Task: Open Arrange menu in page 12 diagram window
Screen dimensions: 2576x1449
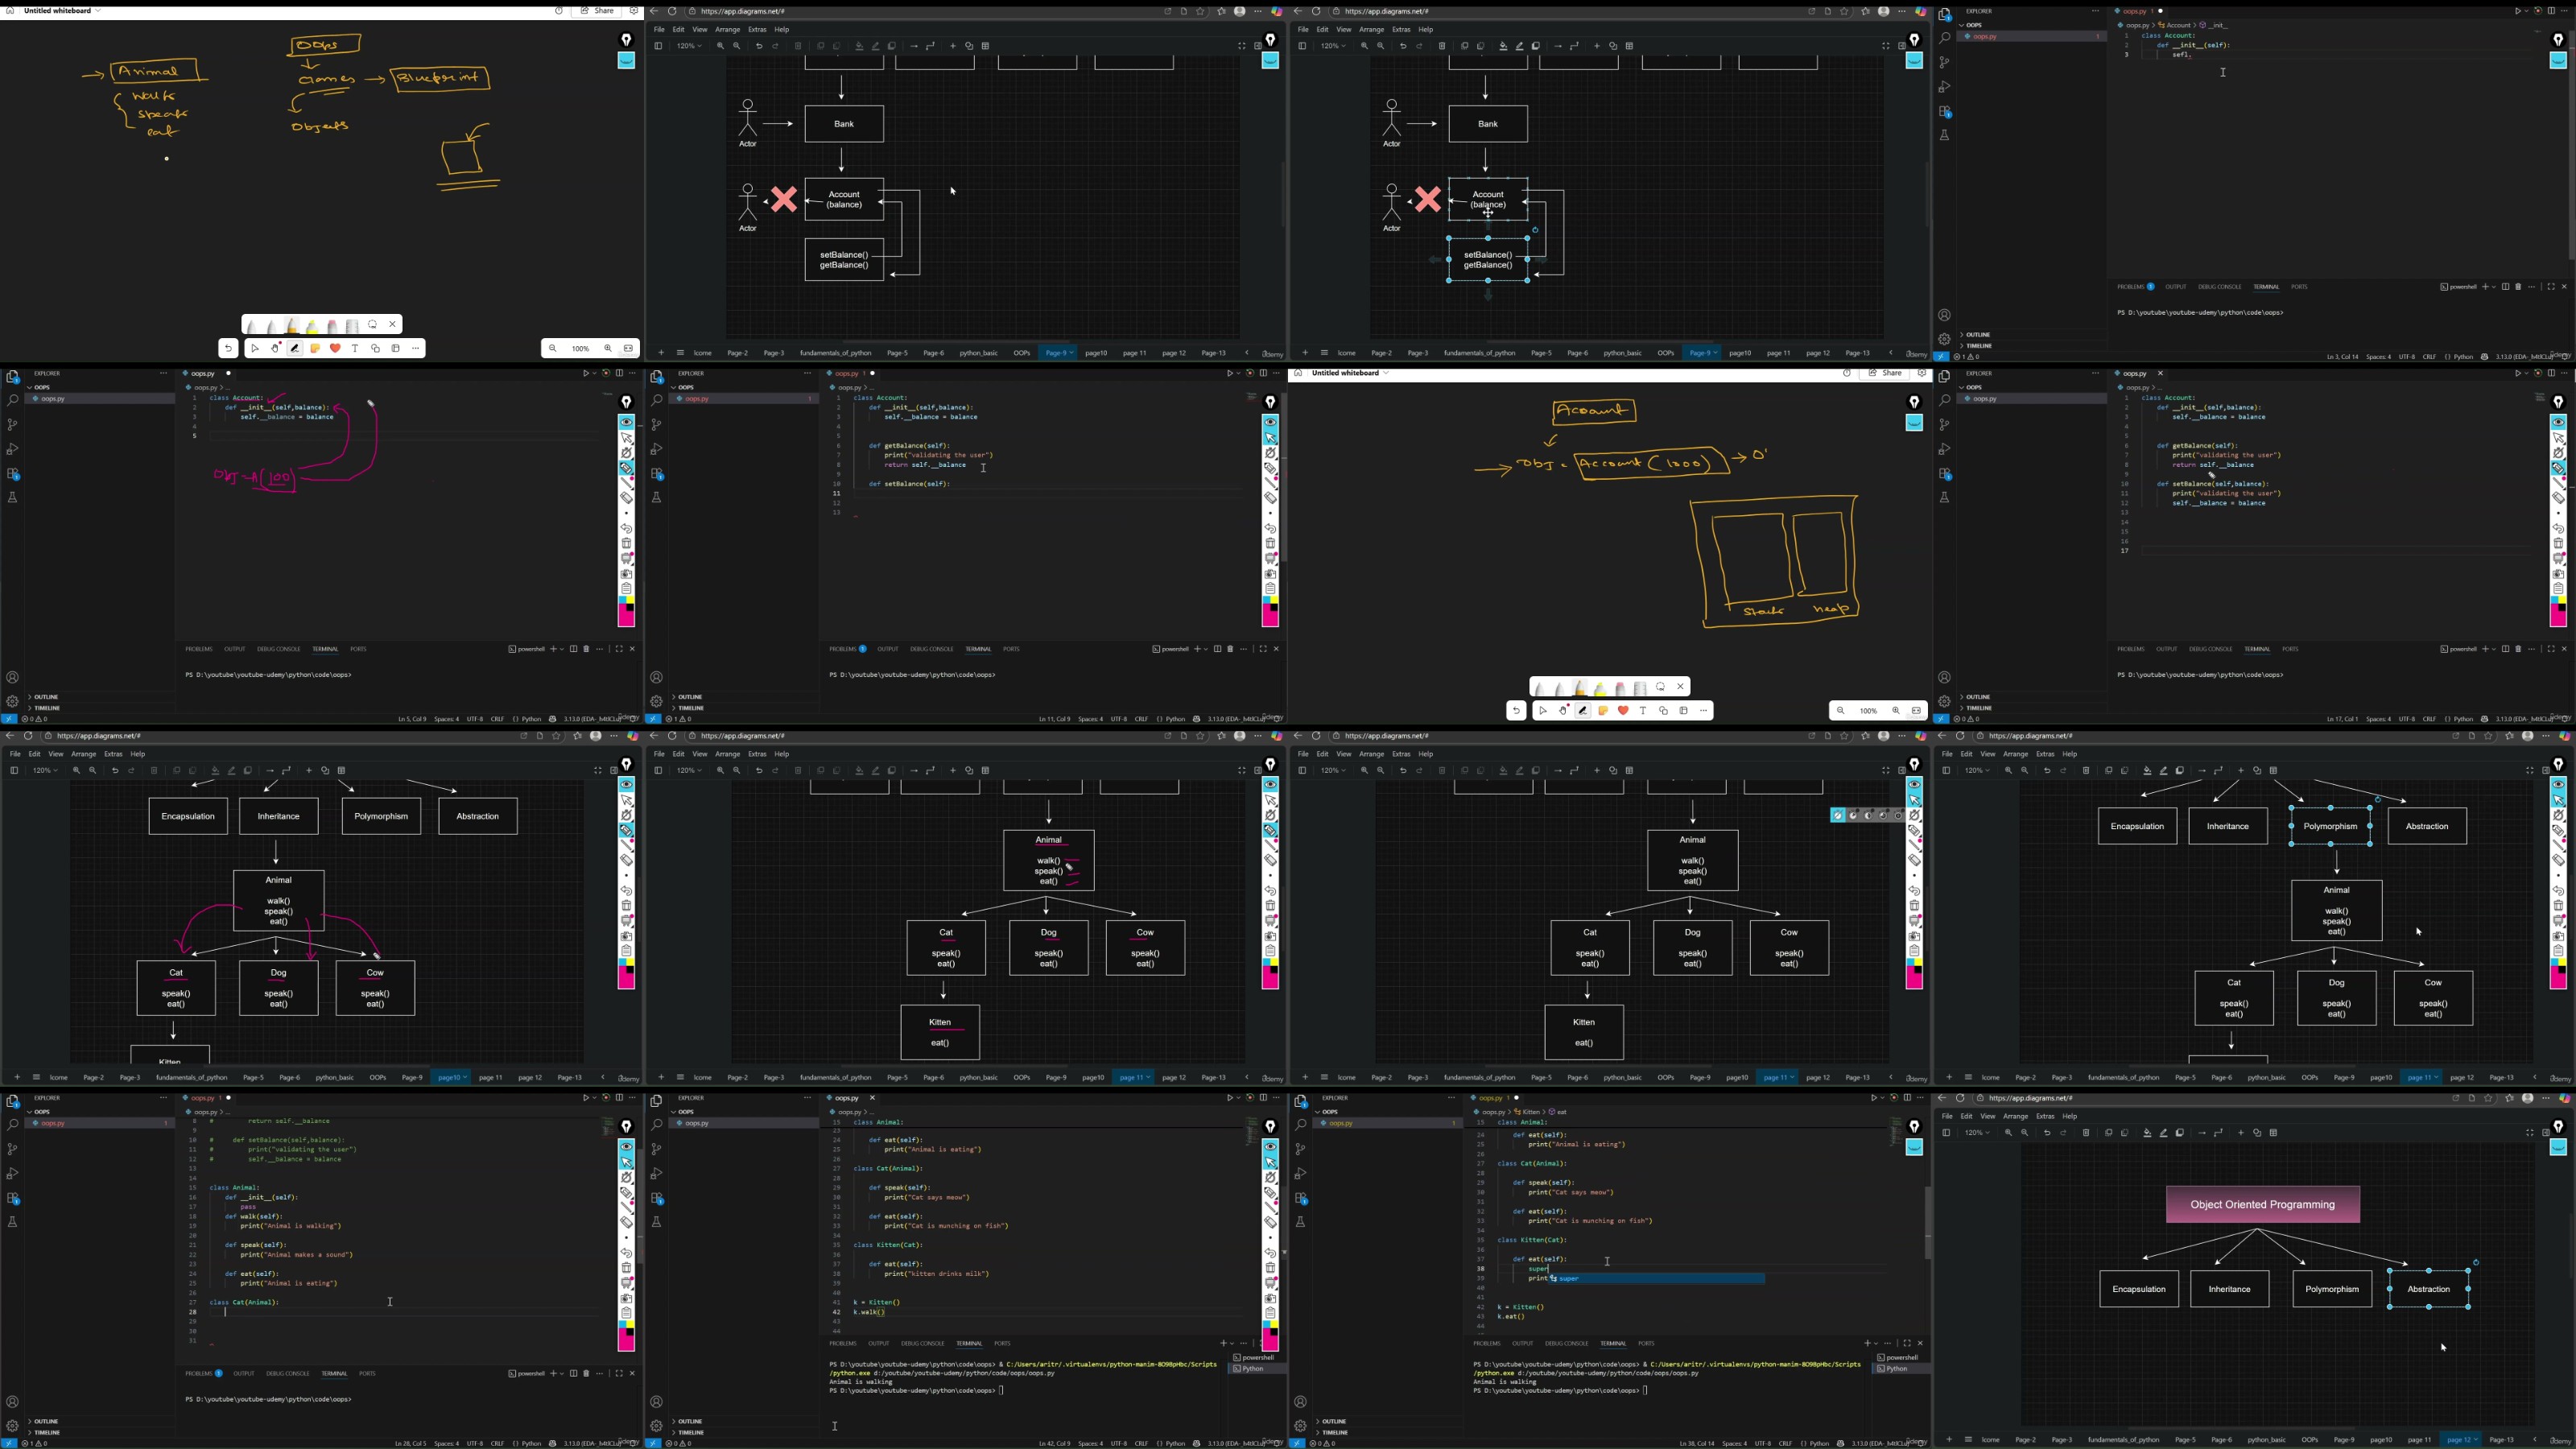Action: point(2015,1116)
